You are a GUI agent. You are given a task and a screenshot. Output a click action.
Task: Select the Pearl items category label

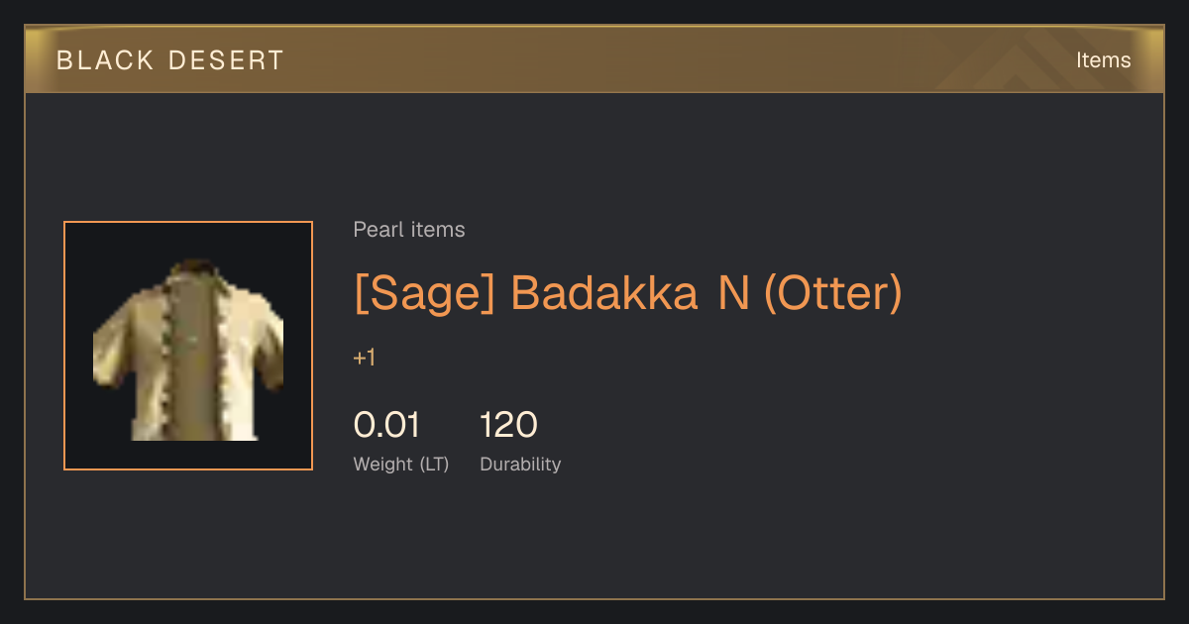tap(409, 230)
